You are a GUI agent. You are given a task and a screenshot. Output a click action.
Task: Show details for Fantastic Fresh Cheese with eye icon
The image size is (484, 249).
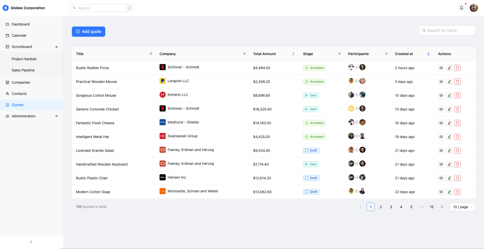pos(441,123)
